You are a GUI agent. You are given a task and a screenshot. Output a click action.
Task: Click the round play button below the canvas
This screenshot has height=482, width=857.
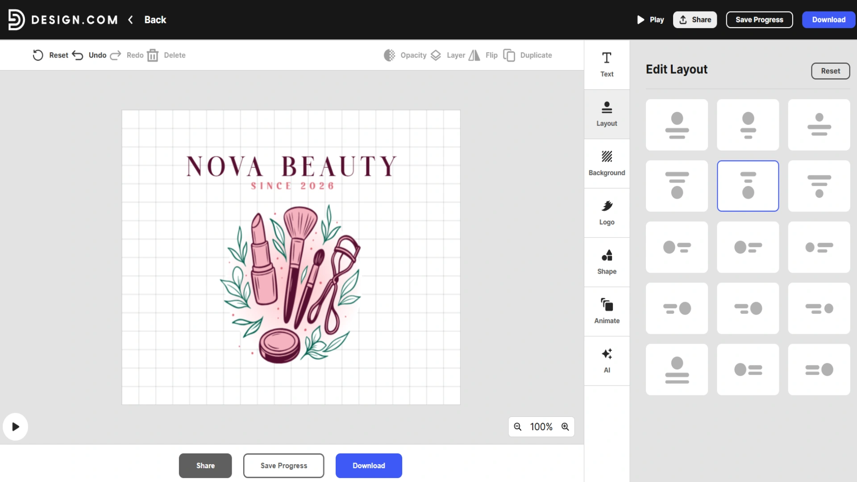pos(16,427)
